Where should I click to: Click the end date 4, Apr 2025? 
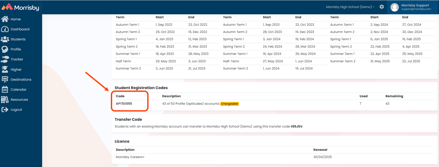tap(411, 46)
